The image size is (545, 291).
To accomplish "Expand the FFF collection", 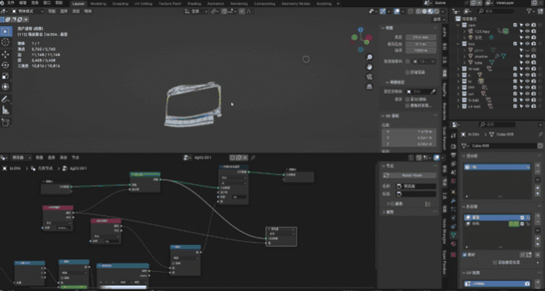I will pos(459,88).
